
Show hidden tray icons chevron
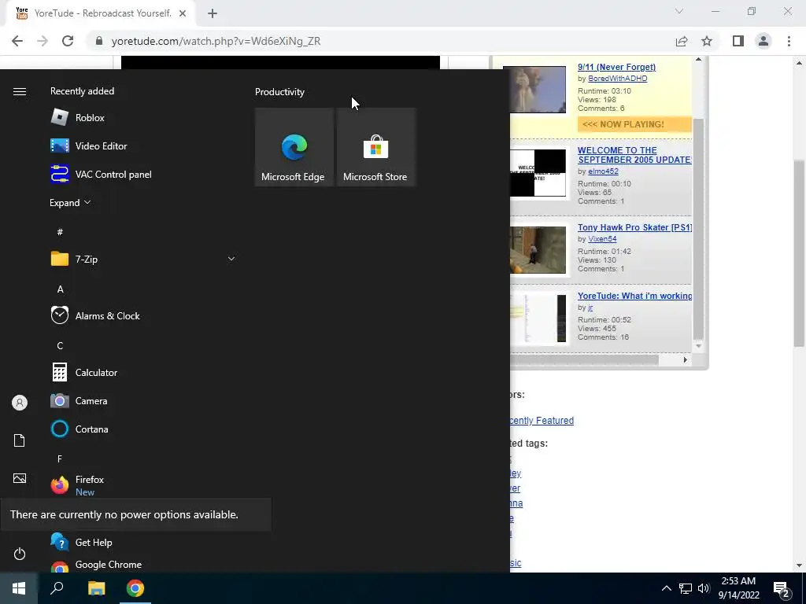(666, 588)
